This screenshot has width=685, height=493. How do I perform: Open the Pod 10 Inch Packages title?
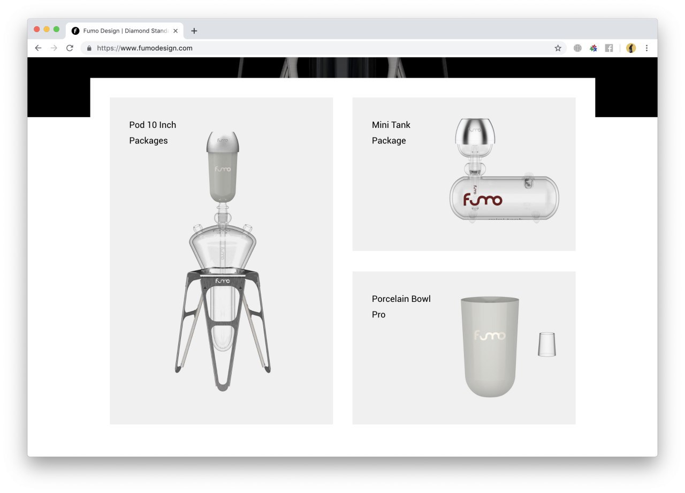(153, 133)
